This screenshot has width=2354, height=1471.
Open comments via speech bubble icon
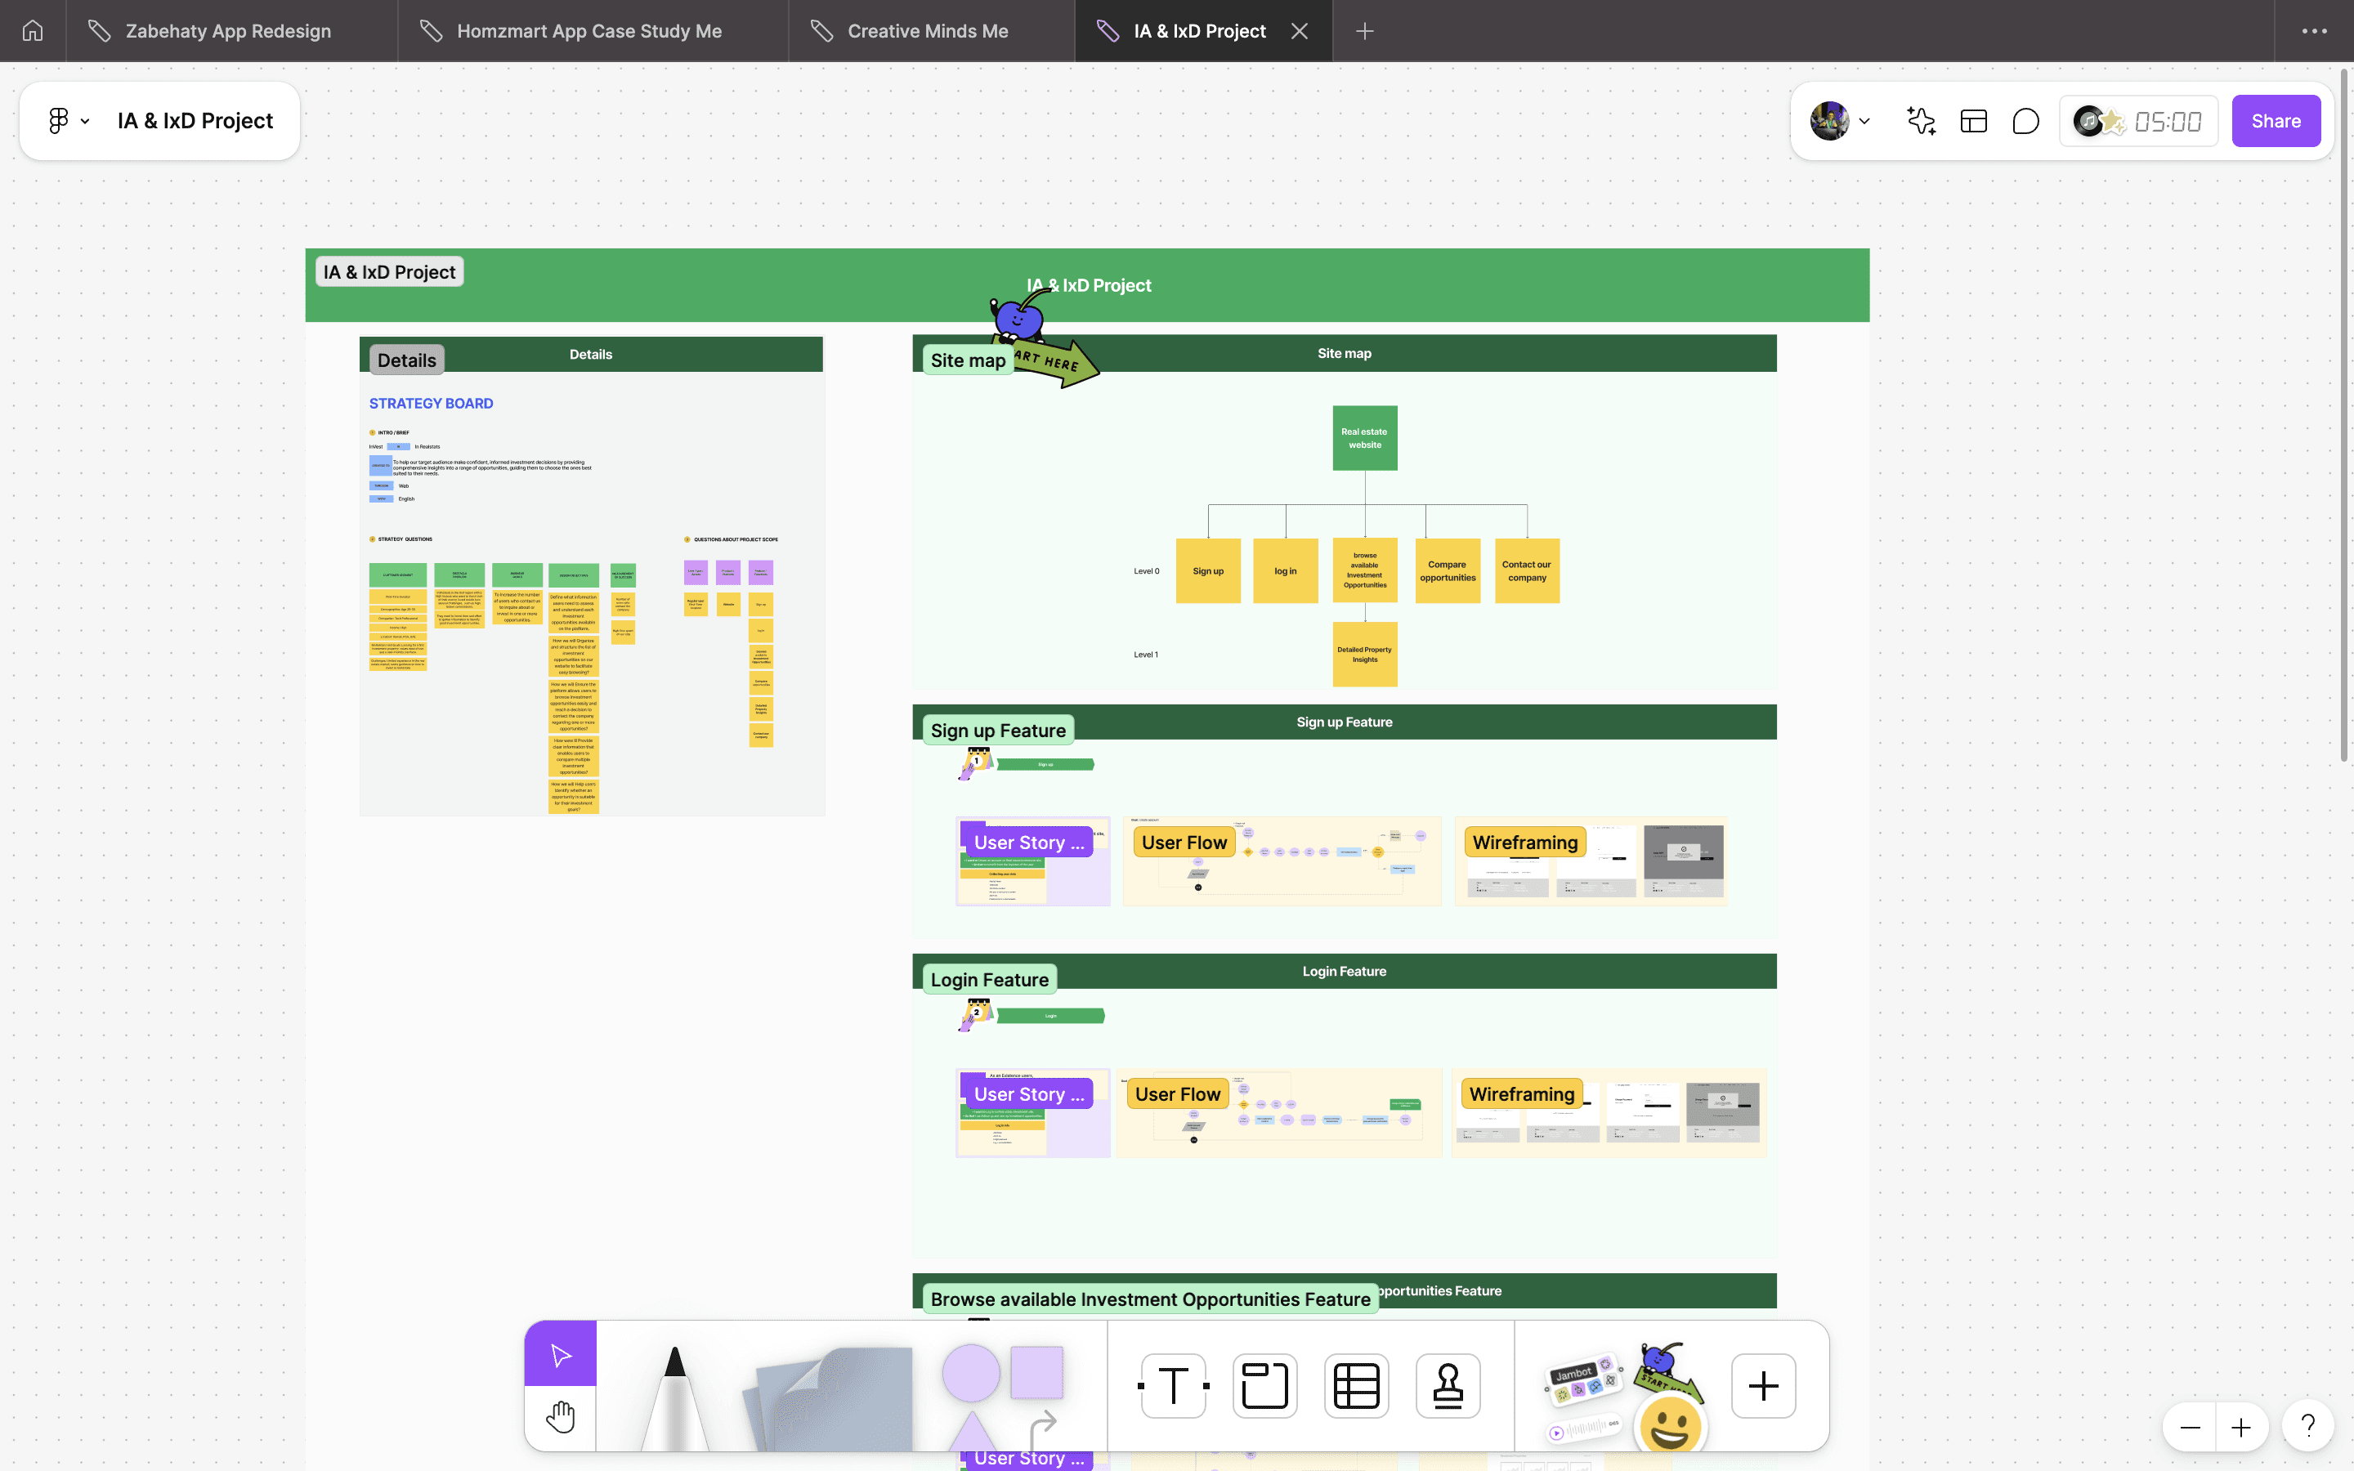coord(2025,121)
